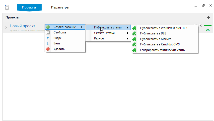
Task: Click puzzle icon beside WordPress XML-RPC item
Action: click(134, 28)
